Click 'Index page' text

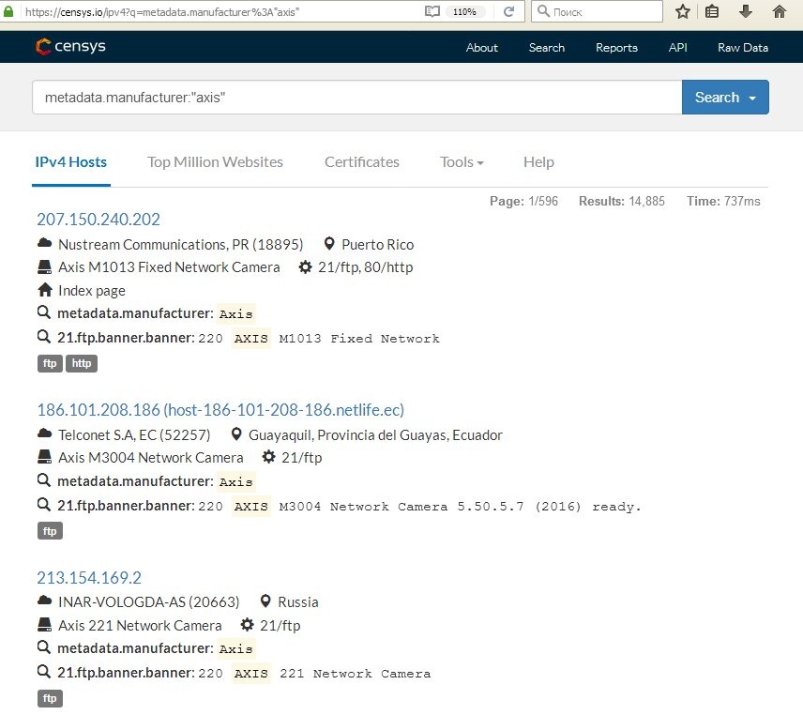pyautogui.click(x=92, y=291)
